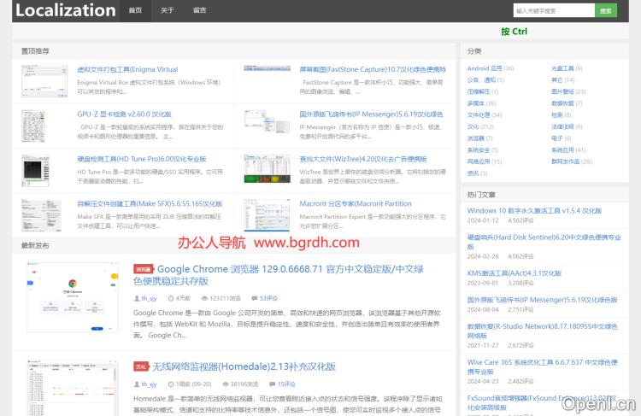Open hot article R-Studio Network 8.17
The height and width of the screenshot is (416, 641).
pos(542,331)
